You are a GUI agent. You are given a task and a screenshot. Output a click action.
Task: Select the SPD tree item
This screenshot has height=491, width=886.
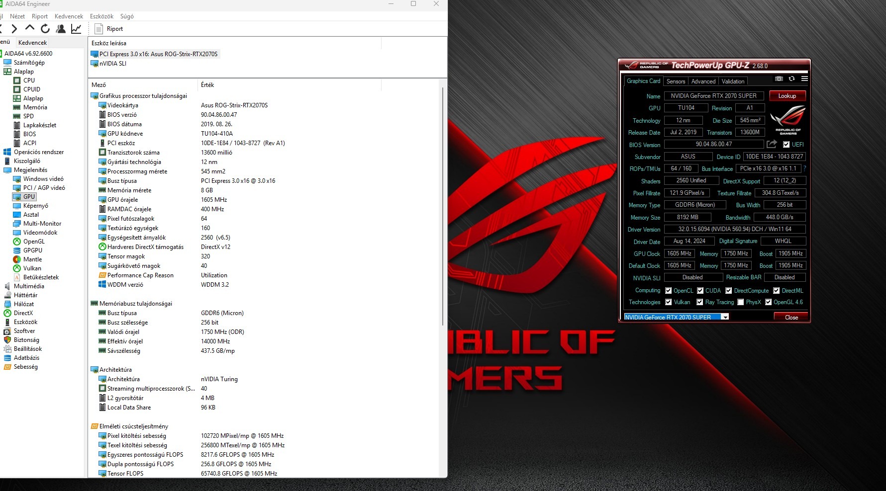click(28, 116)
